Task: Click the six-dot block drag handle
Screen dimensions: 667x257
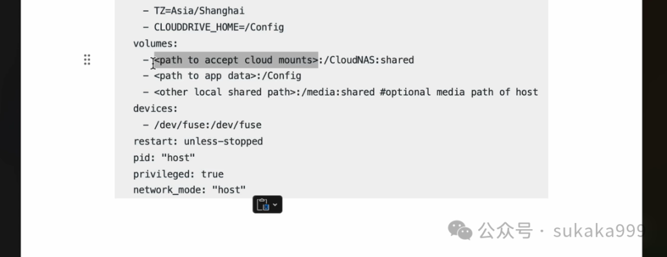Action: pyautogui.click(x=87, y=59)
